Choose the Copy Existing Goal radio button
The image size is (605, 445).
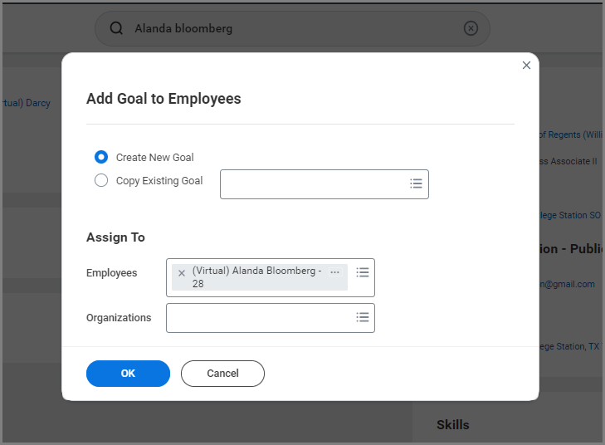pyautogui.click(x=101, y=181)
